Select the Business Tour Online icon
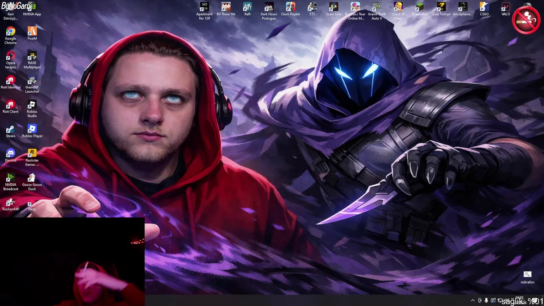Image resolution: width=544 pixels, height=306 pixels. click(x=355, y=11)
